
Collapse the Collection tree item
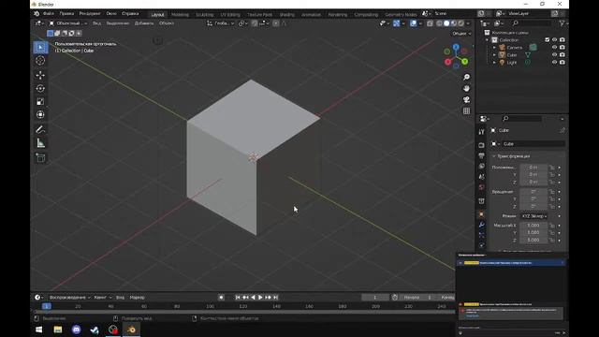[x=487, y=39]
